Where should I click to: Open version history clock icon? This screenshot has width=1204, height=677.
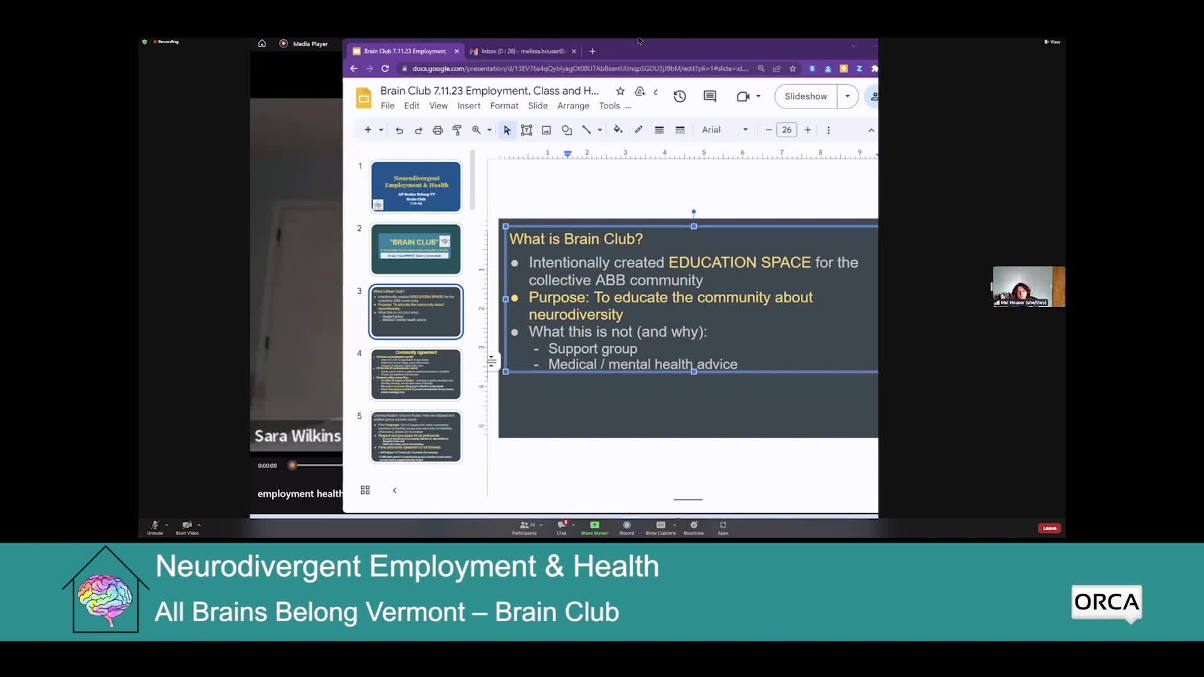coord(680,97)
